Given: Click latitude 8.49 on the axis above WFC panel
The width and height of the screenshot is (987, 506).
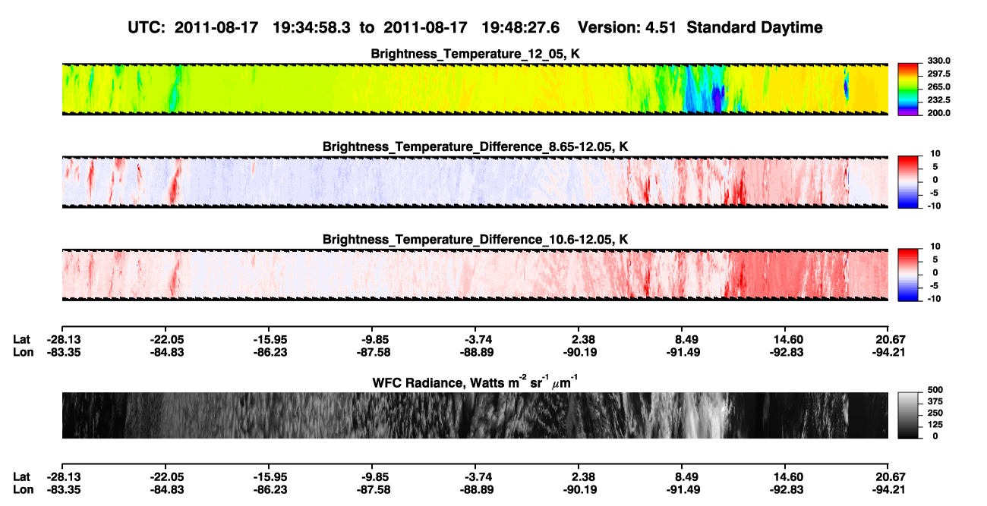Looking at the screenshot, I should tap(682, 340).
